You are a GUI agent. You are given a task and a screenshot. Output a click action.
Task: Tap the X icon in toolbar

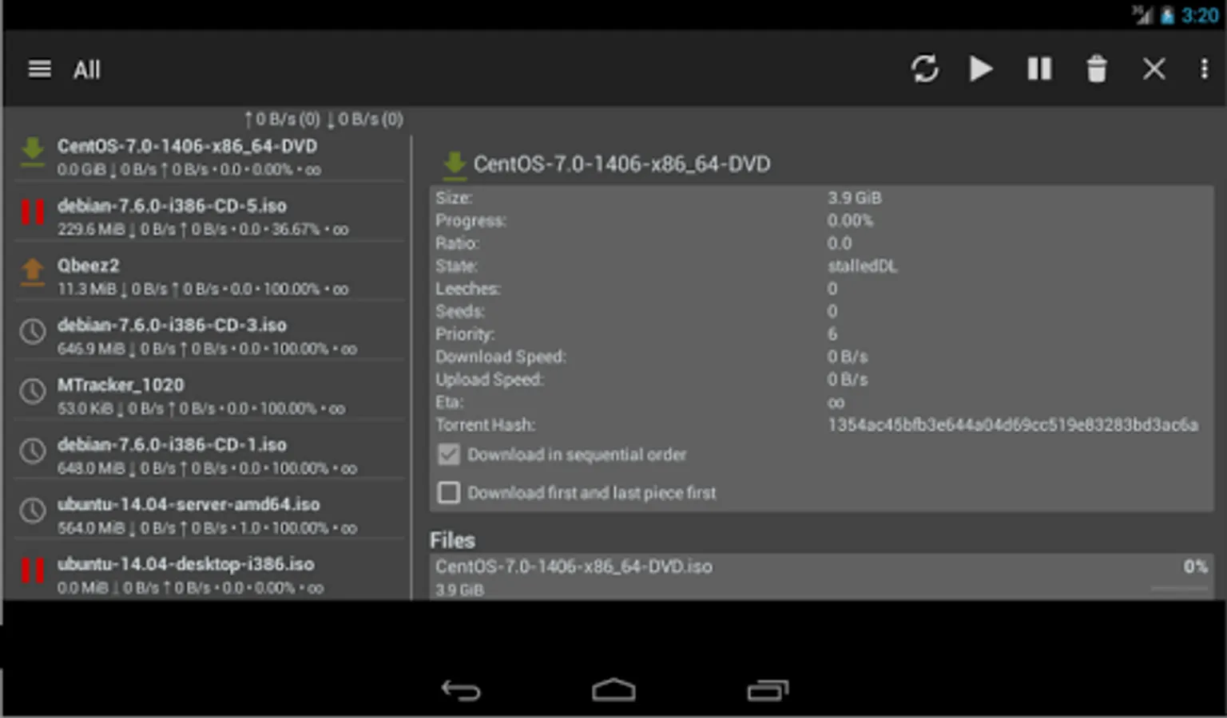[x=1154, y=69]
